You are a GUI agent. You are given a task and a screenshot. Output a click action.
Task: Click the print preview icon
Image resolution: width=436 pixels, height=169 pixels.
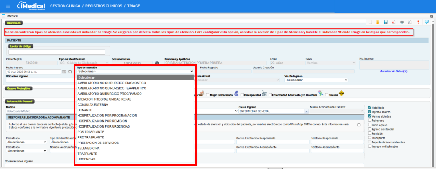click(x=410, y=22)
